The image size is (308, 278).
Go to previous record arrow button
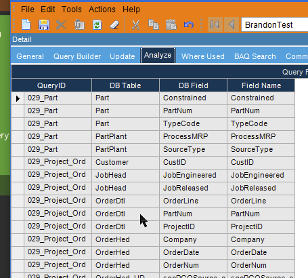click(x=232, y=24)
